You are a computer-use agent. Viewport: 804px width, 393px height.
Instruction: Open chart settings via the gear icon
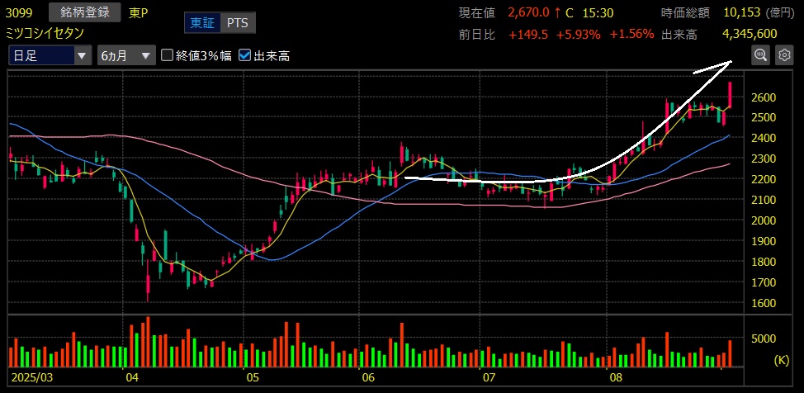point(783,55)
